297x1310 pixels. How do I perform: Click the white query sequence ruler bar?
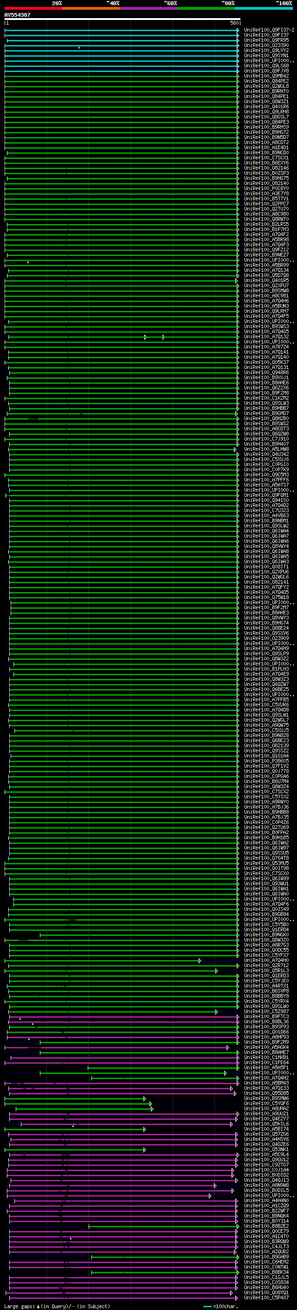click(123, 20)
